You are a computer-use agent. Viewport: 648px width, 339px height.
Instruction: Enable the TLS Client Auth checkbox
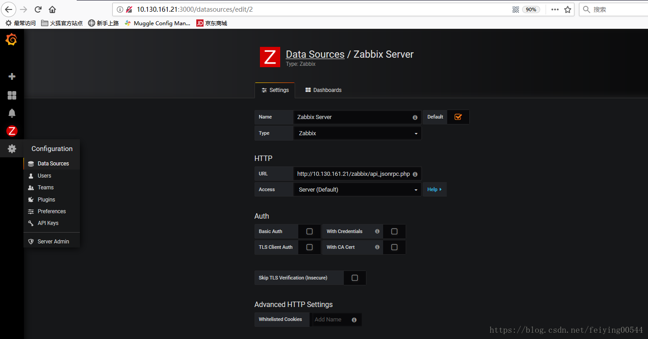tap(310, 247)
